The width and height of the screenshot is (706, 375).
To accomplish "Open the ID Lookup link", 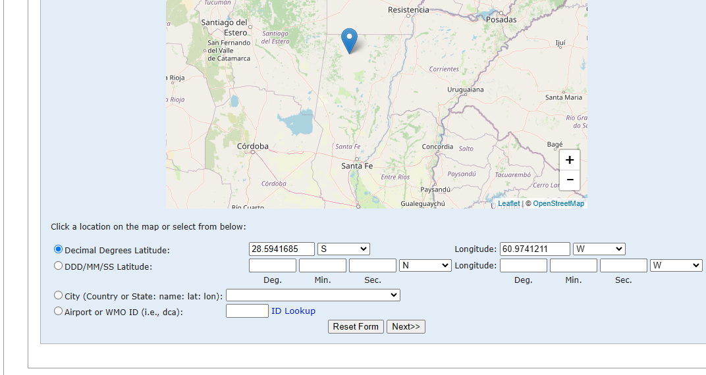I will 293,311.
